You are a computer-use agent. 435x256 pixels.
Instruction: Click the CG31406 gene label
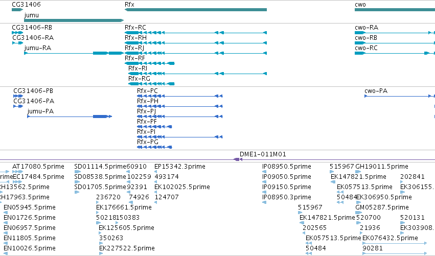pyautogui.click(x=26, y=5)
